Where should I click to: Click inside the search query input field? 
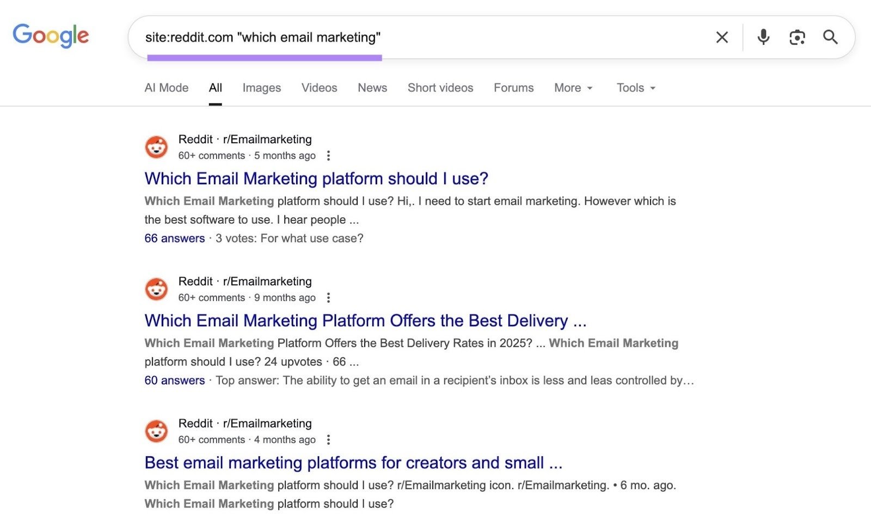click(381, 37)
